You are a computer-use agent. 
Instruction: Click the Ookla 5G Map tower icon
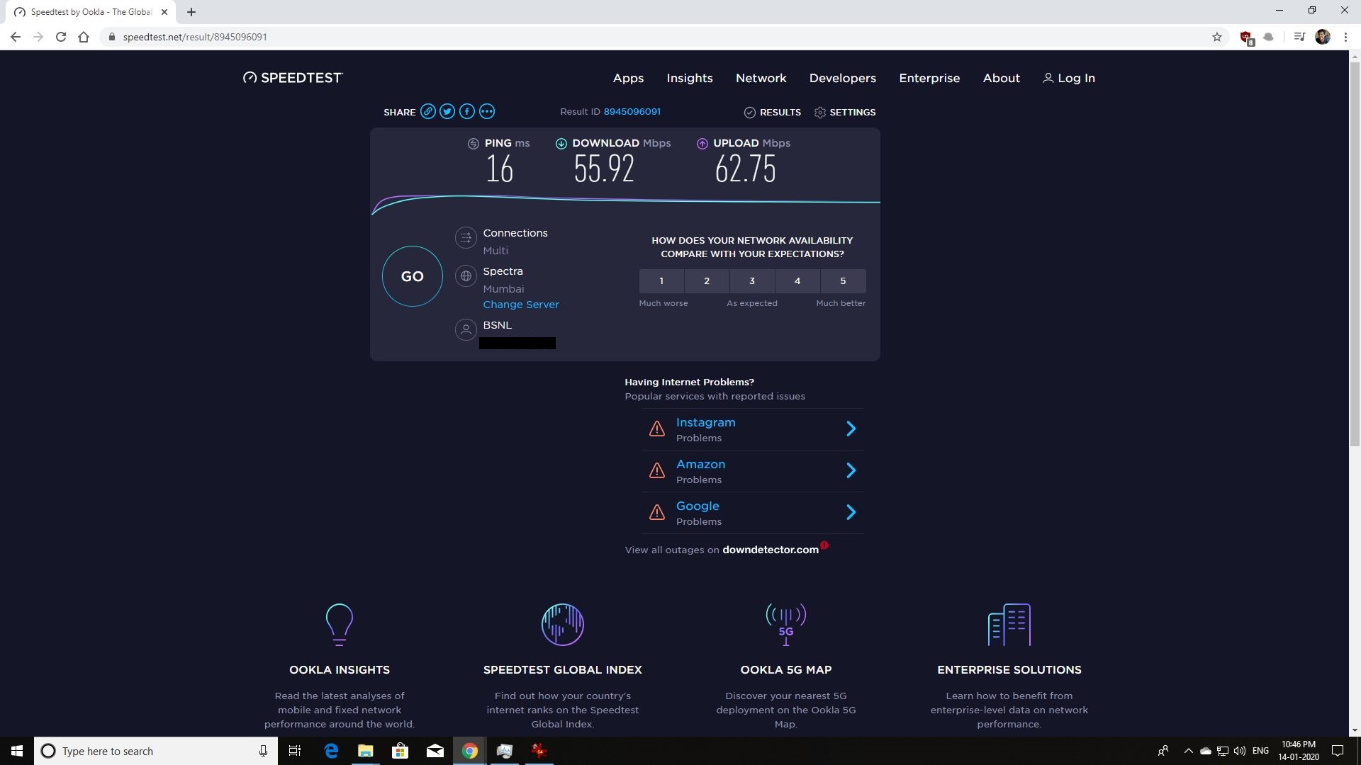785,624
